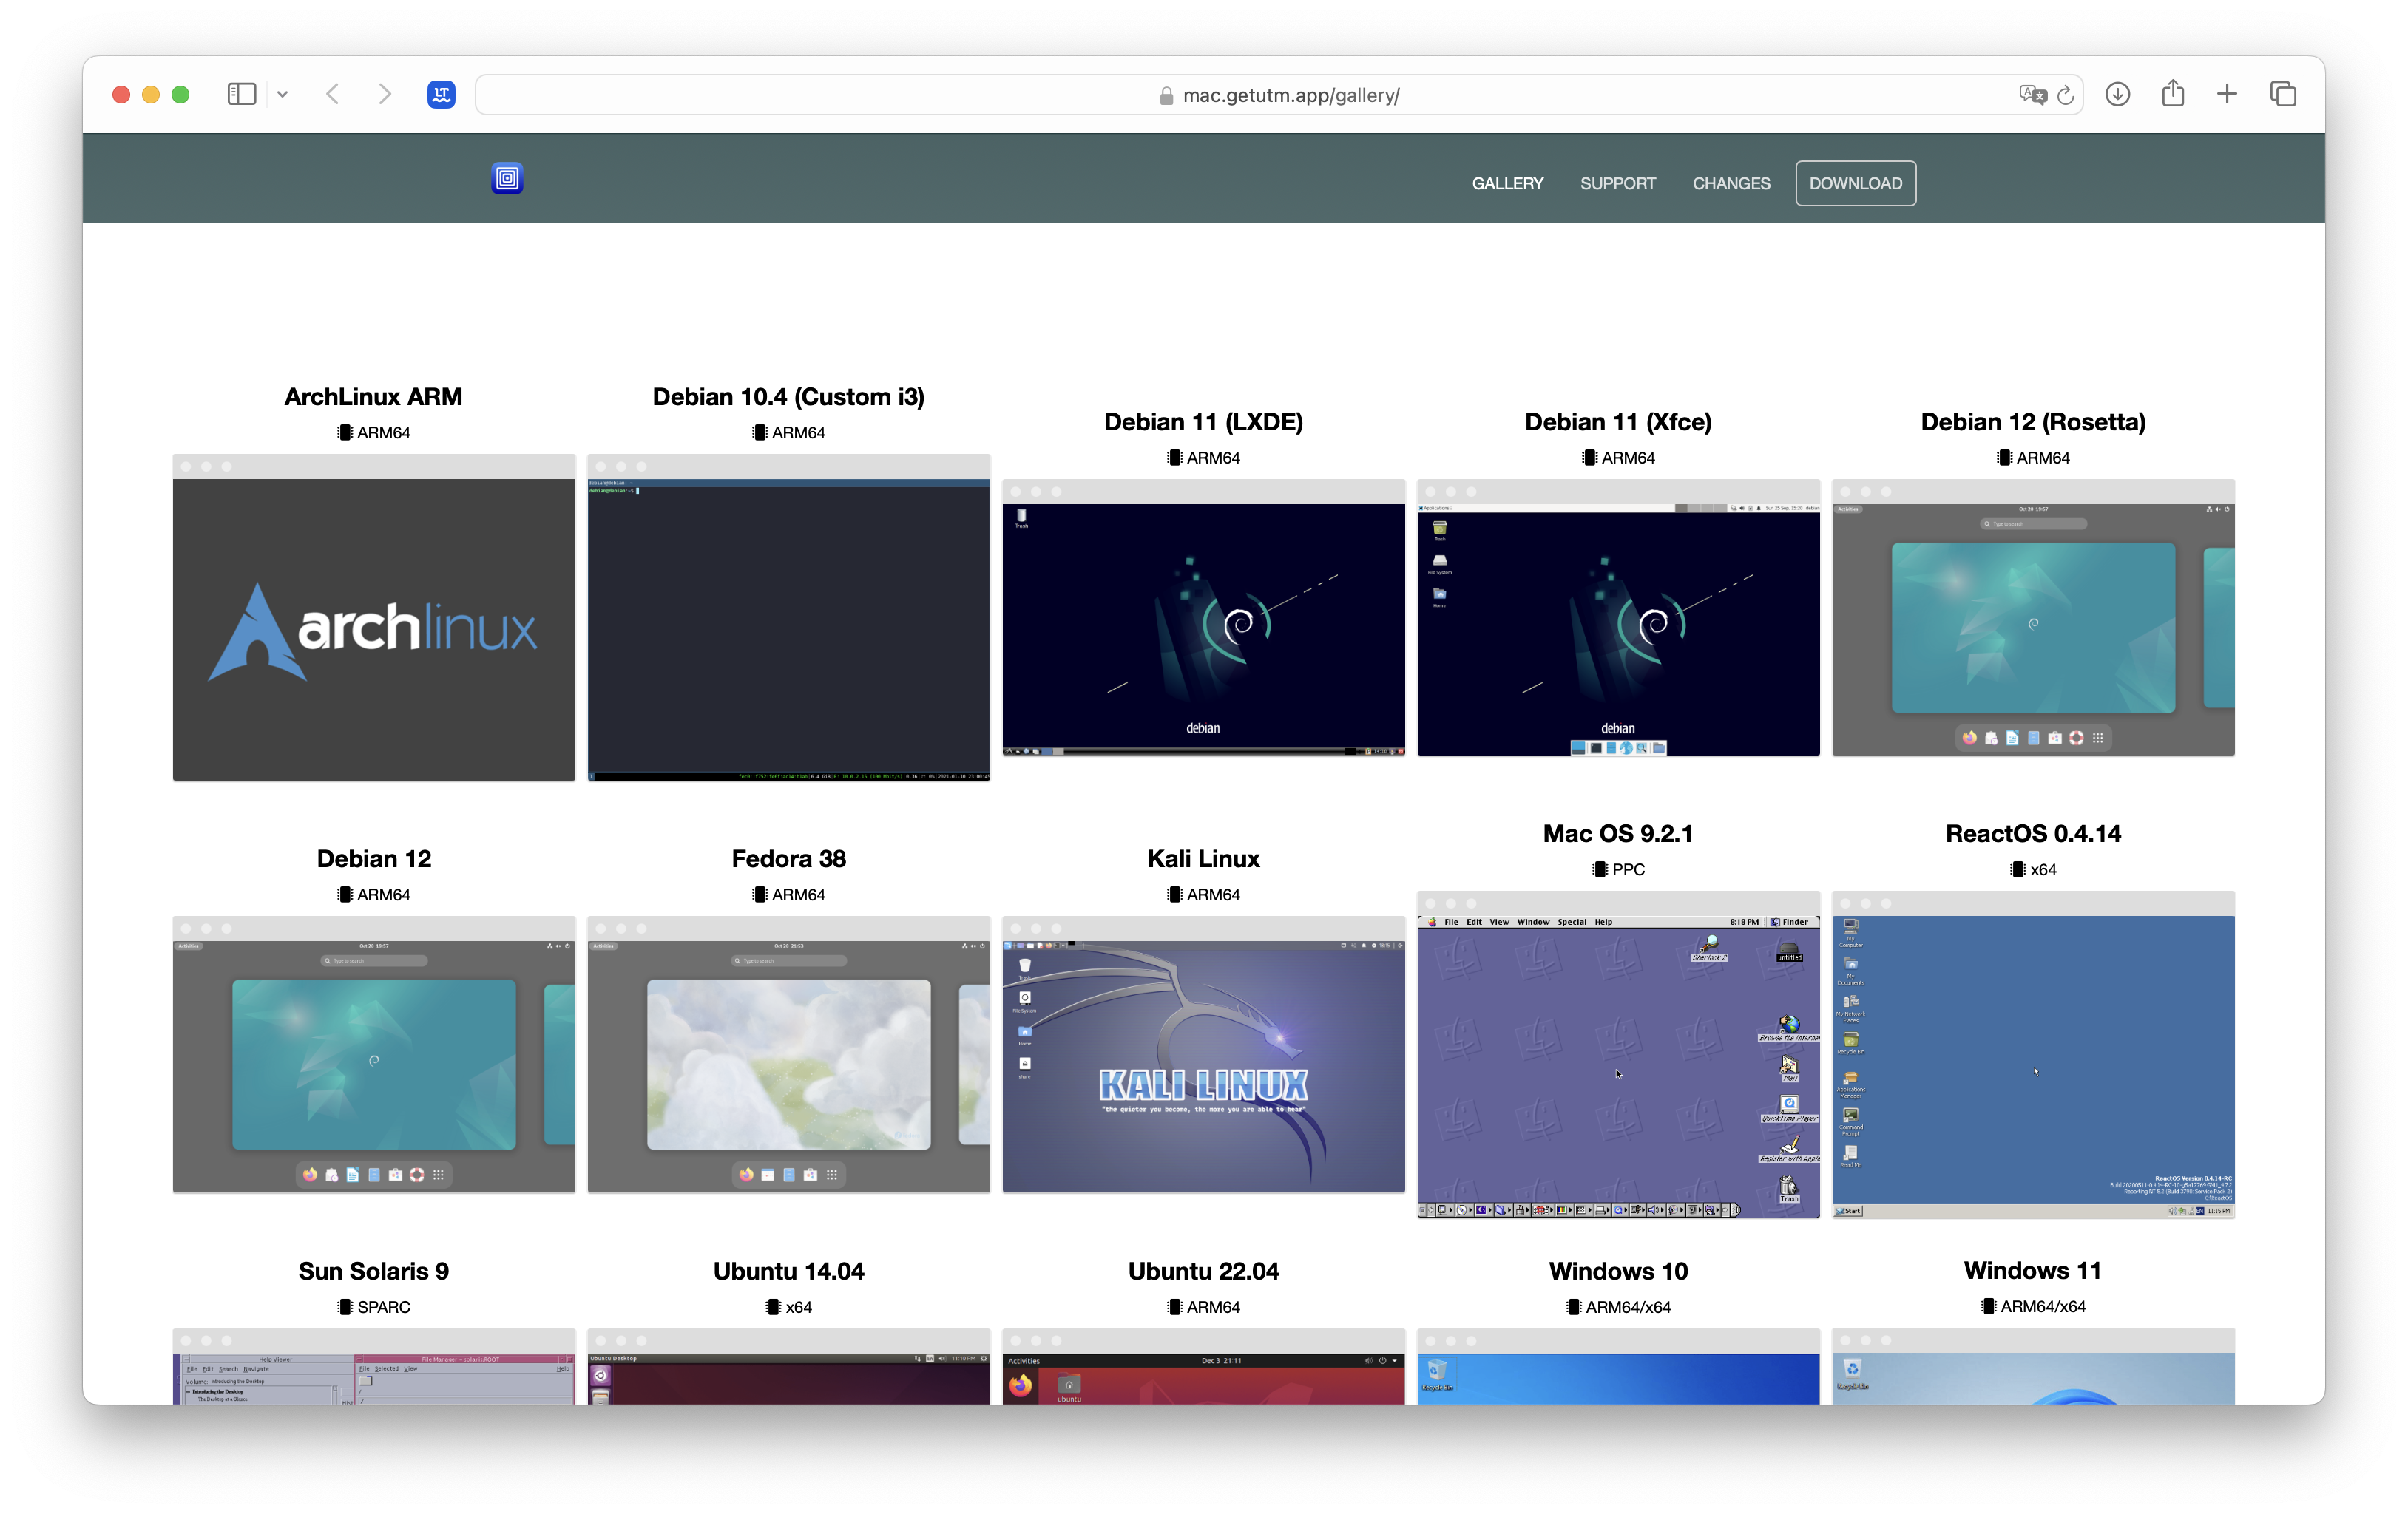2408x1514 pixels.
Task: Select the Windows 11 gallery title
Action: [x=2032, y=1270]
